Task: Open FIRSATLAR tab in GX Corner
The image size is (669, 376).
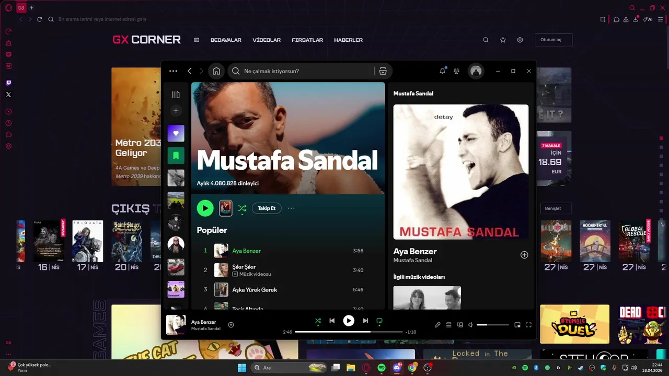Action: 307,40
